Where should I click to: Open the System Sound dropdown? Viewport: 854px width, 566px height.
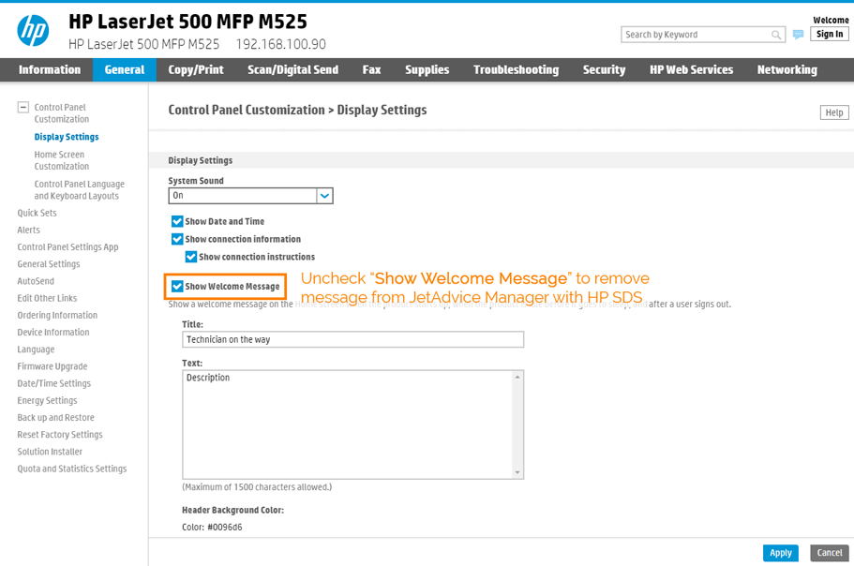(x=324, y=196)
